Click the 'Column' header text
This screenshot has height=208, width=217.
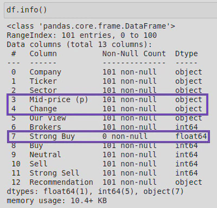point(43,54)
